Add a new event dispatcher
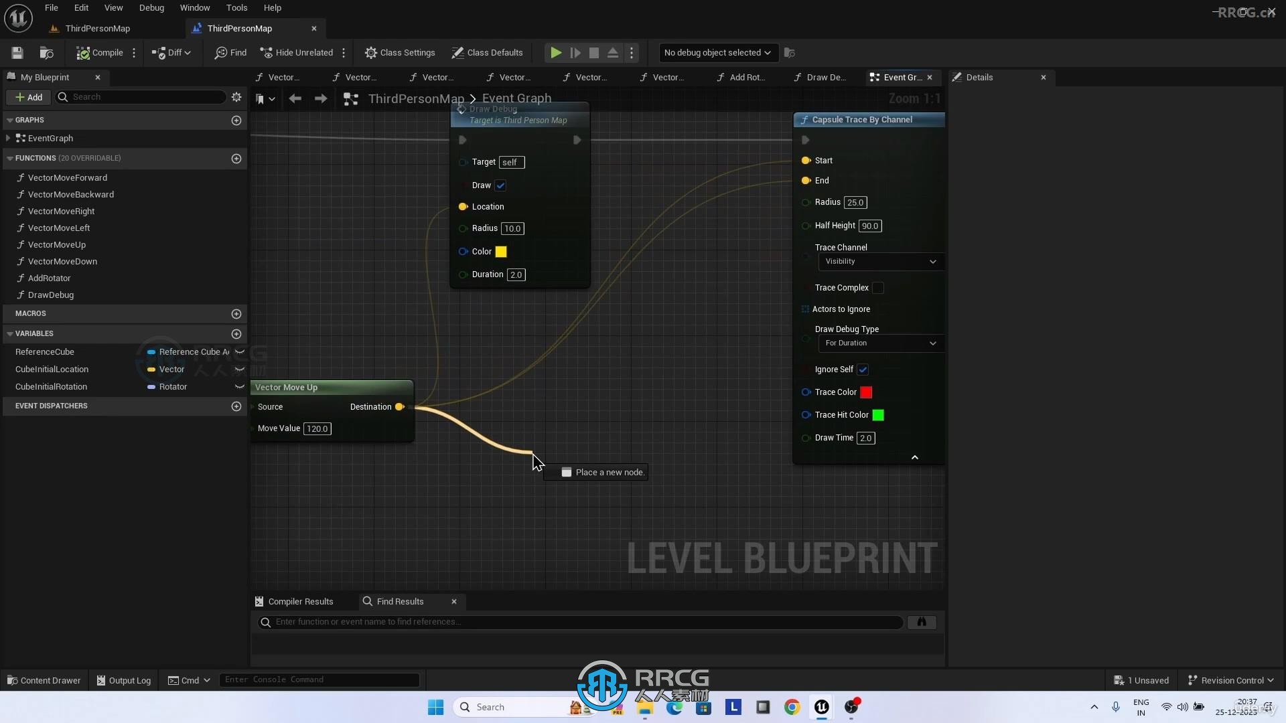The width and height of the screenshot is (1286, 723). (x=236, y=406)
